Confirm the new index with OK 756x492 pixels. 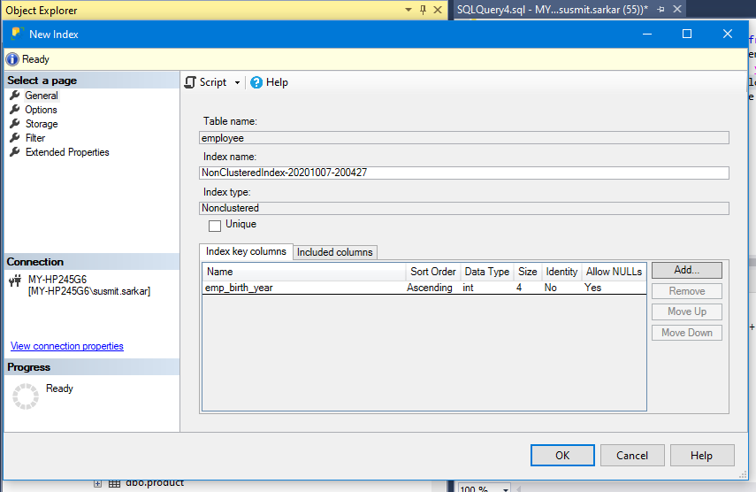point(562,455)
